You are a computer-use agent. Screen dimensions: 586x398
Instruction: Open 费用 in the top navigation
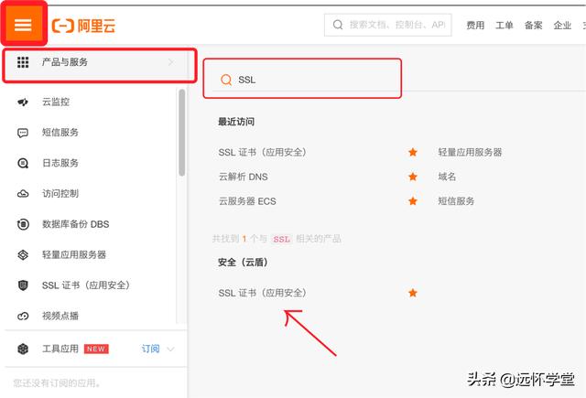click(x=475, y=26)
